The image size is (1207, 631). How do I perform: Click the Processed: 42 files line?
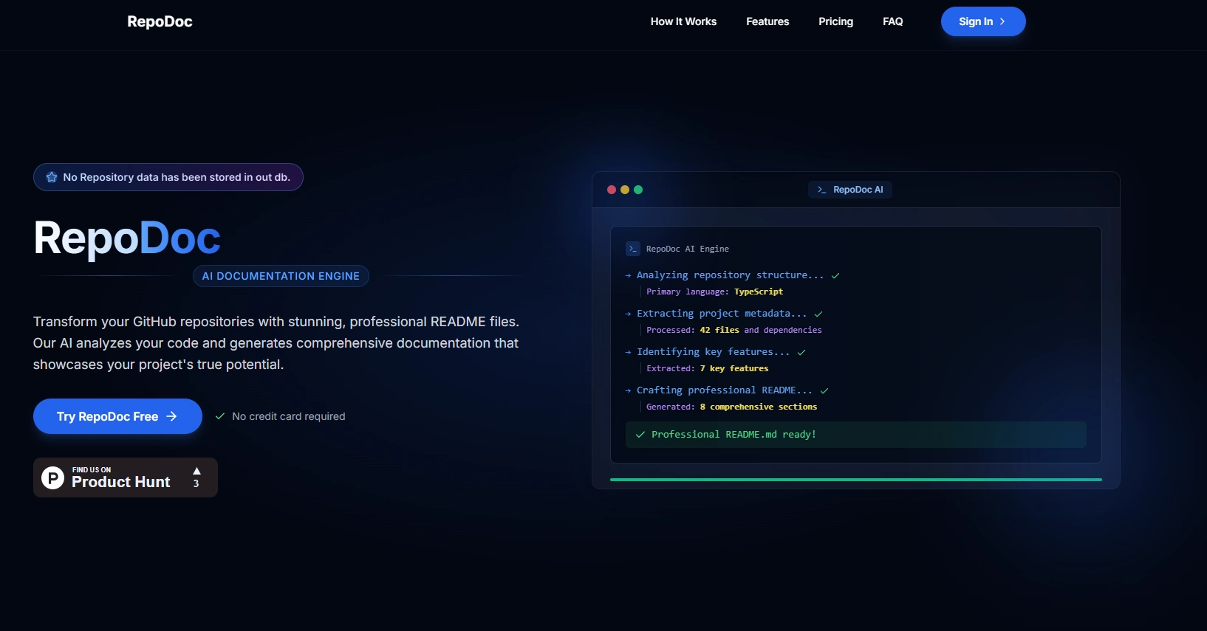734,330
